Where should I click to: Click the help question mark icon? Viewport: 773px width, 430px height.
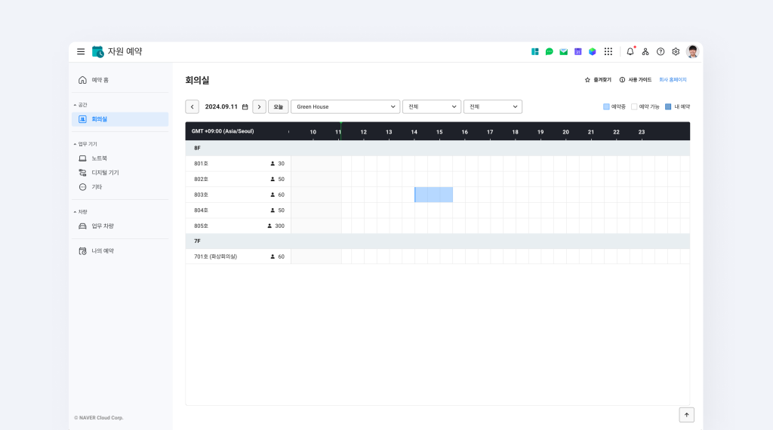[x=661, y=51]
